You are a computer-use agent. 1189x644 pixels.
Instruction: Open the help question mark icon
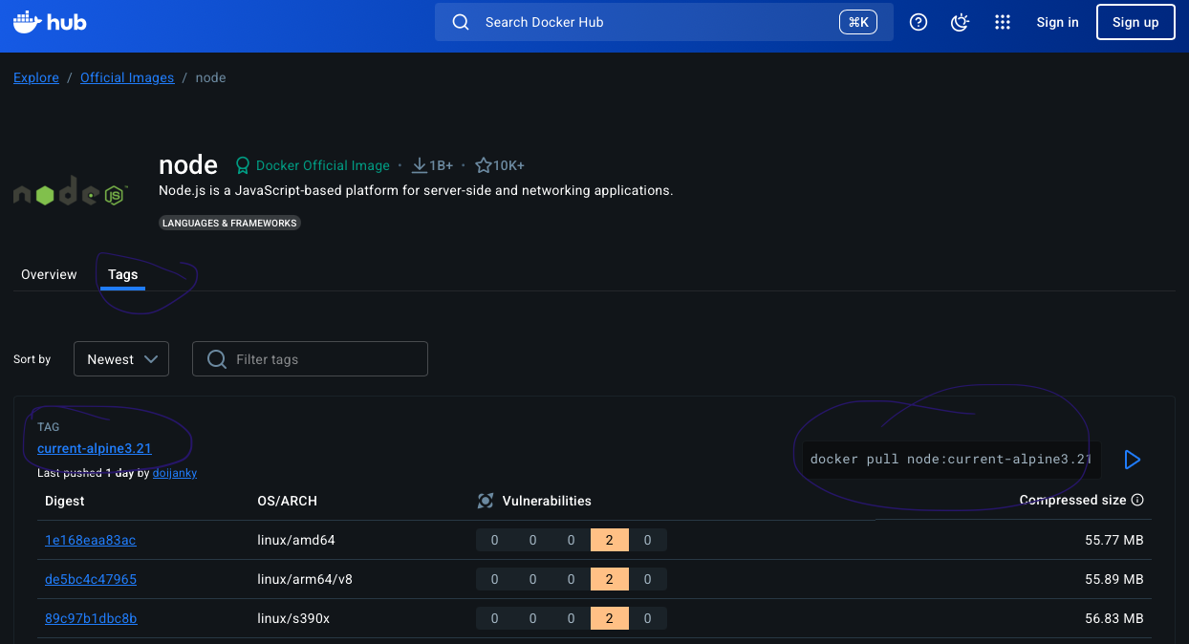[x=919, y=22]
